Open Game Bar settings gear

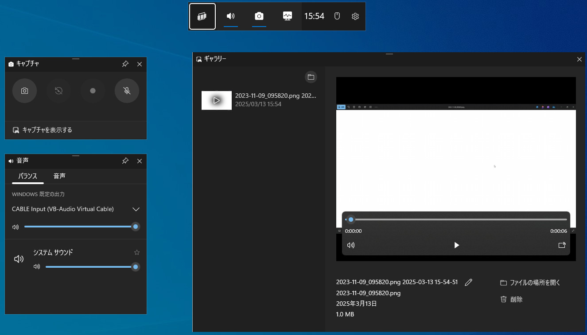pyautogui.click(x=355, y=16)
